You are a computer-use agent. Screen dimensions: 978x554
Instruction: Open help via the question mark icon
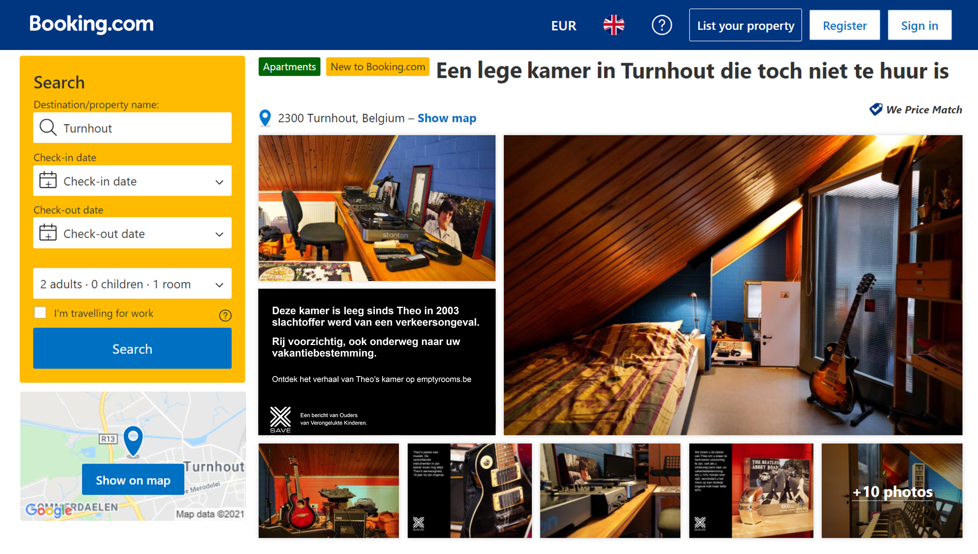tap(662, 25)
